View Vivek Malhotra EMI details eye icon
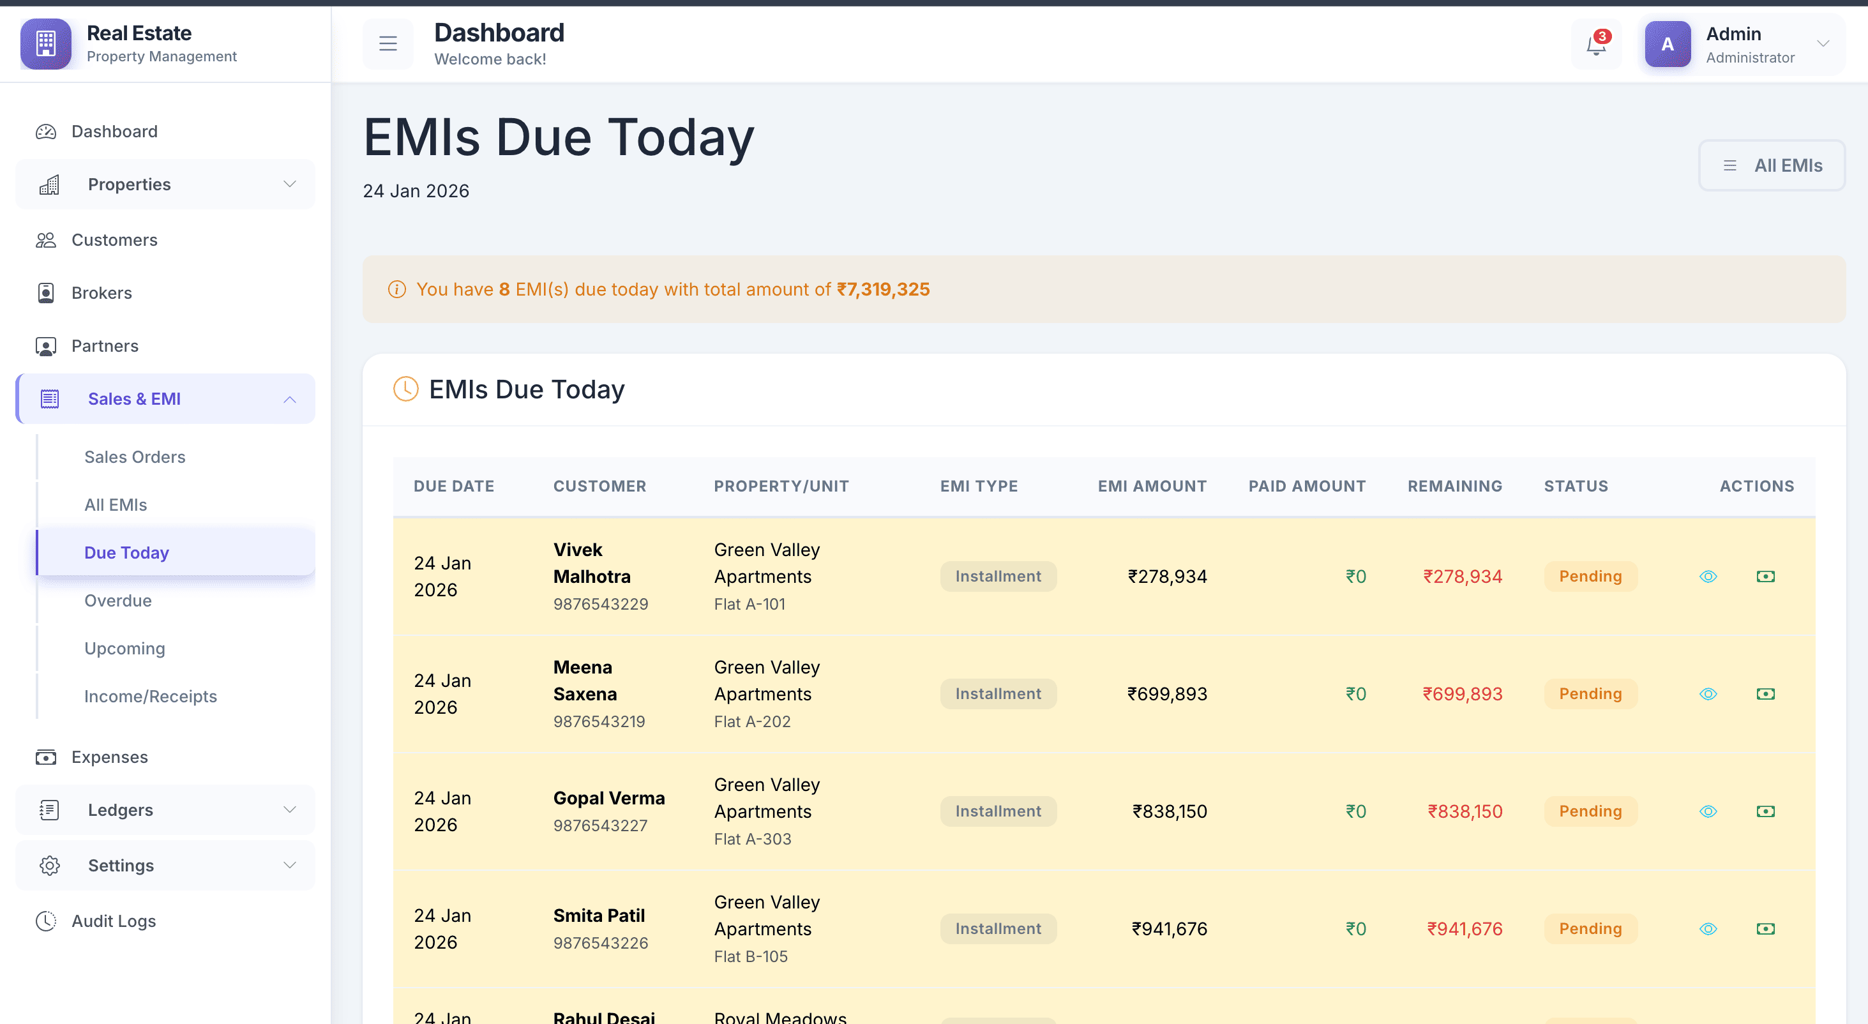Image resolution: width=1868 pixels, height=1024 pixels. (x=1708, y=576)
